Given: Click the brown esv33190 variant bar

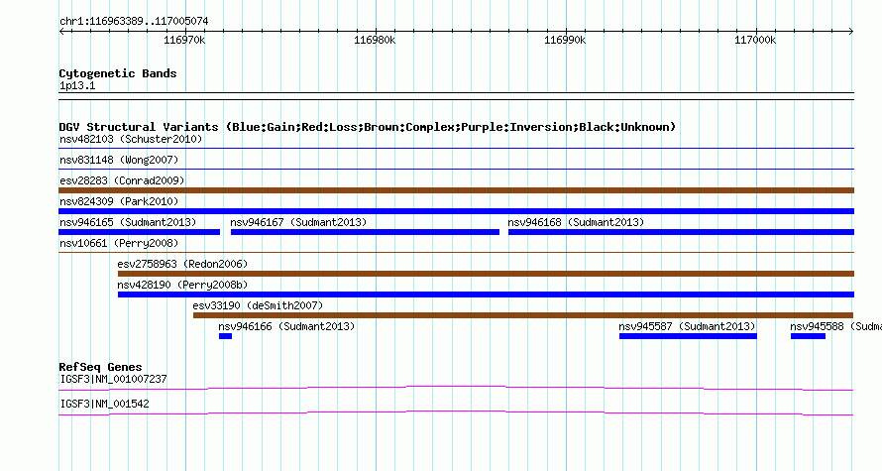Looking at the screenshot, I should tap(523, 315).
